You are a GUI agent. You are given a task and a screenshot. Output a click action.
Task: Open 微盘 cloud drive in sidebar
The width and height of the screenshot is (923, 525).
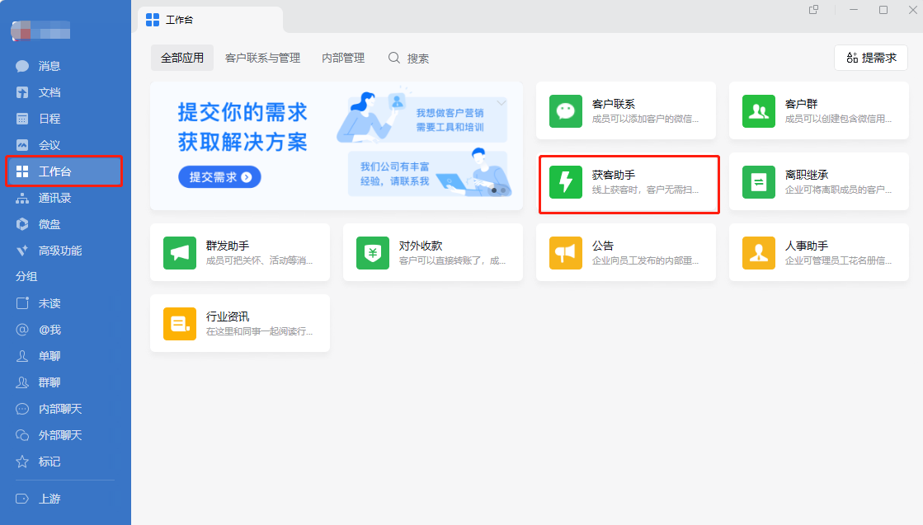(x=49, y=224)
